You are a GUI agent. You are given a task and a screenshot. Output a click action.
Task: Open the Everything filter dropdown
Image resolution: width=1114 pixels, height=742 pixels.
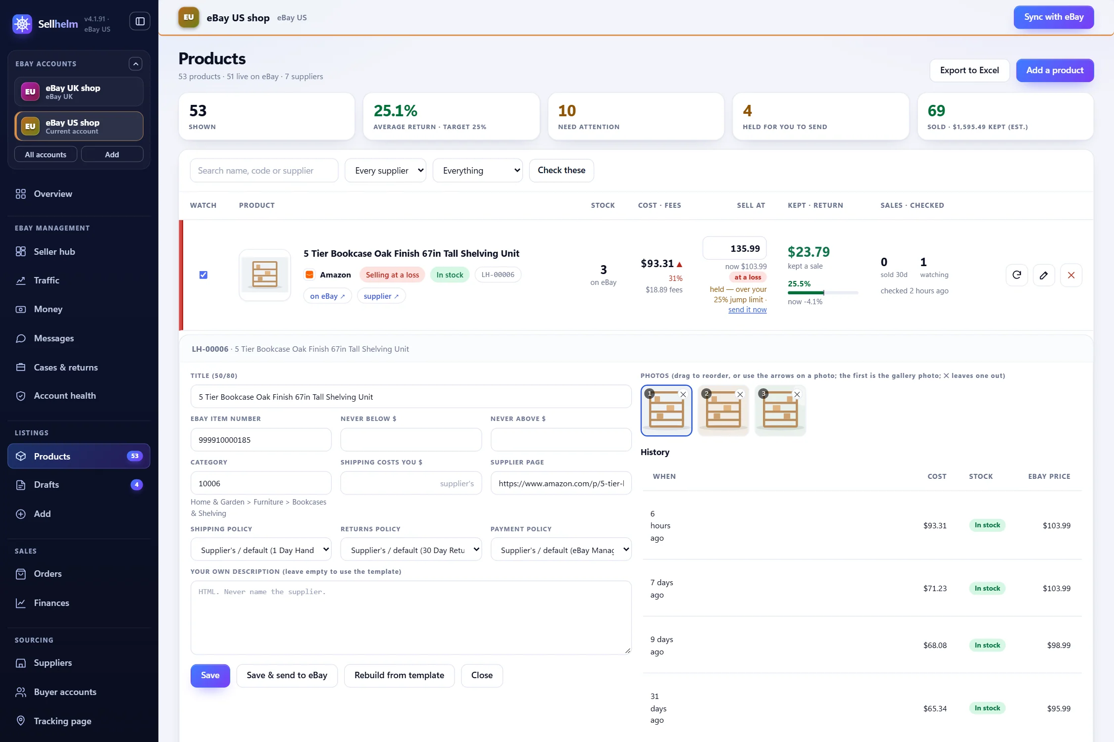pyautogui.click(x=478, y=171)
